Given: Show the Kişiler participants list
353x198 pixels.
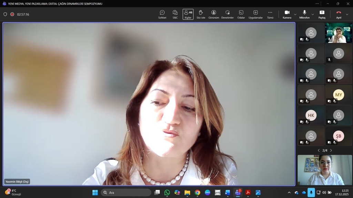Looking at the screenshot, I should click(x=188, y=14).
